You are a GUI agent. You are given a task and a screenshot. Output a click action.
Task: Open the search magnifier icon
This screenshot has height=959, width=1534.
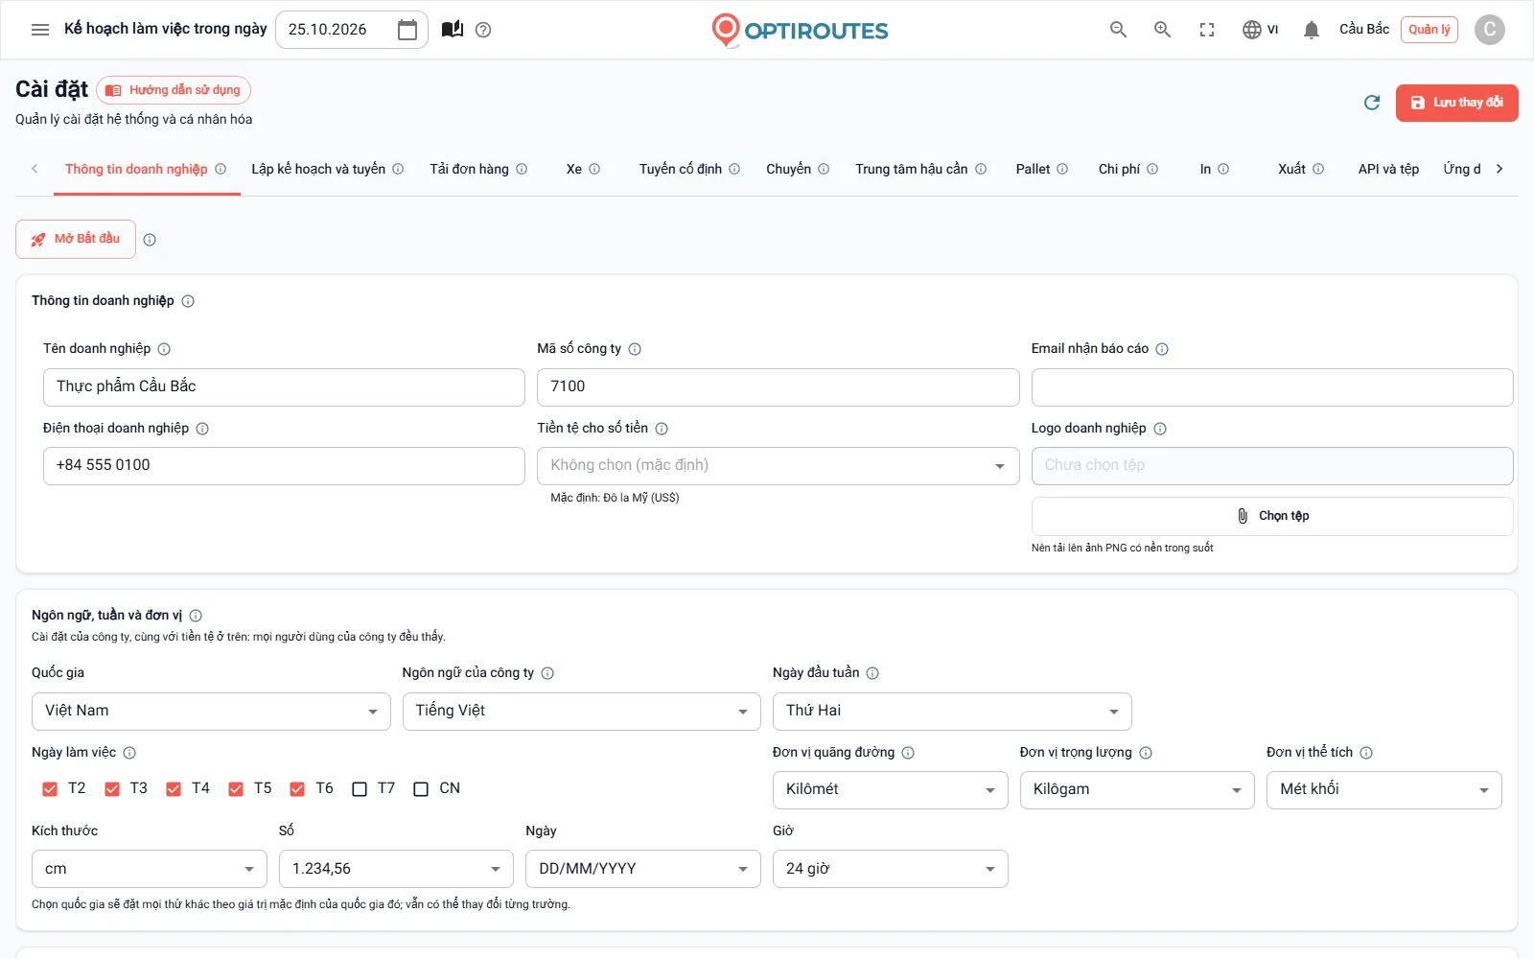(1118, 30)
